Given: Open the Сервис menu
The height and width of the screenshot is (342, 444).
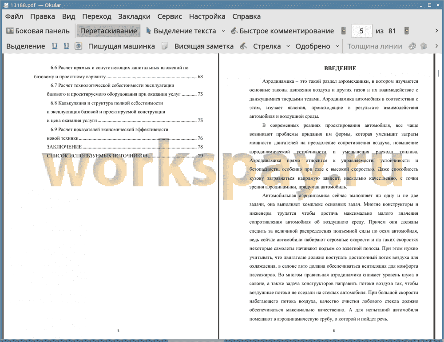Looking at the screenshot, I should coord(170,16).
